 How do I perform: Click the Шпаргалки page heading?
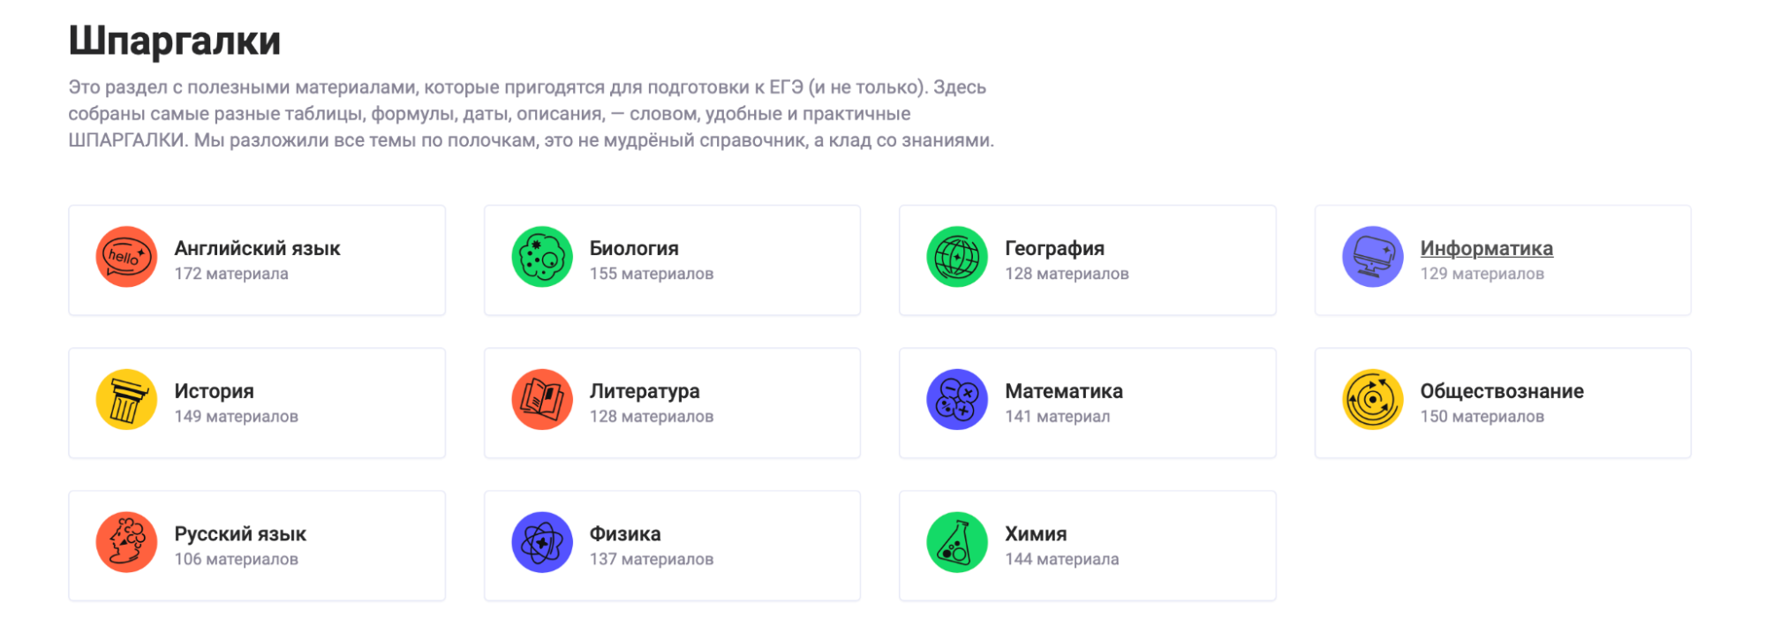tap(175, 41)
